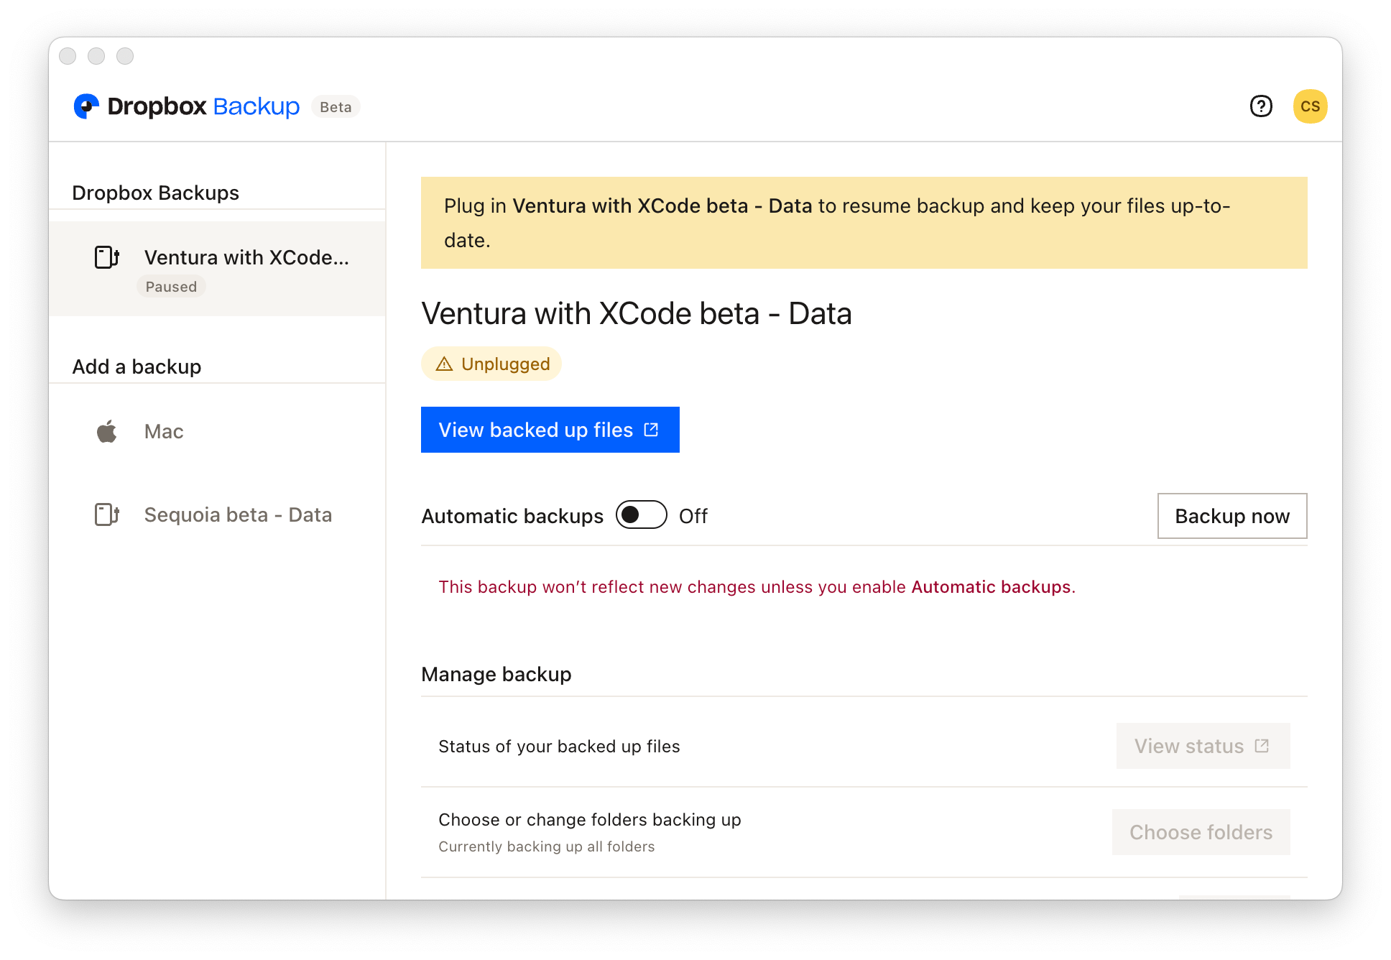Click the Sequoia beta drive icon
Image resolution: width=1391 pixels, height=960 pixels.
pyautogui.click(x=107, y=514)
